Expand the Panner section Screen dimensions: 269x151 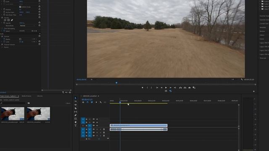click(x=2, y=47)
